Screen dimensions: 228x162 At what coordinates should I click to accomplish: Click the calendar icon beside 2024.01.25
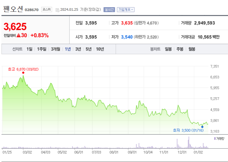tap(57, 10)
